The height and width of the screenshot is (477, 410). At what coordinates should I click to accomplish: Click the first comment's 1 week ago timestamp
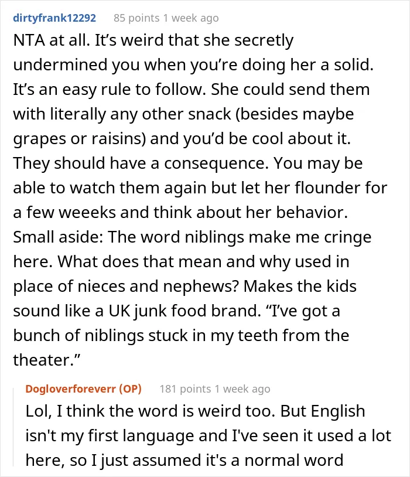point(191,18)
